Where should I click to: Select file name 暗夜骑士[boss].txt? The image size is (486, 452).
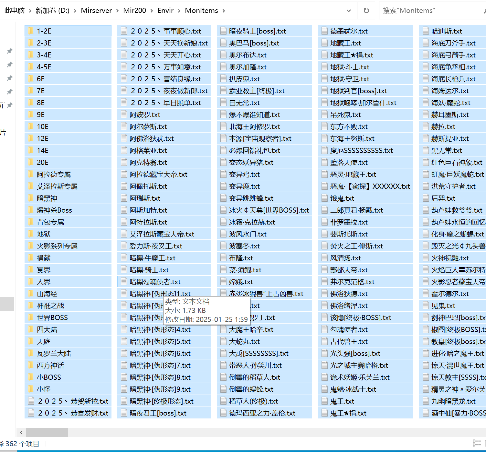pos(258,31)
